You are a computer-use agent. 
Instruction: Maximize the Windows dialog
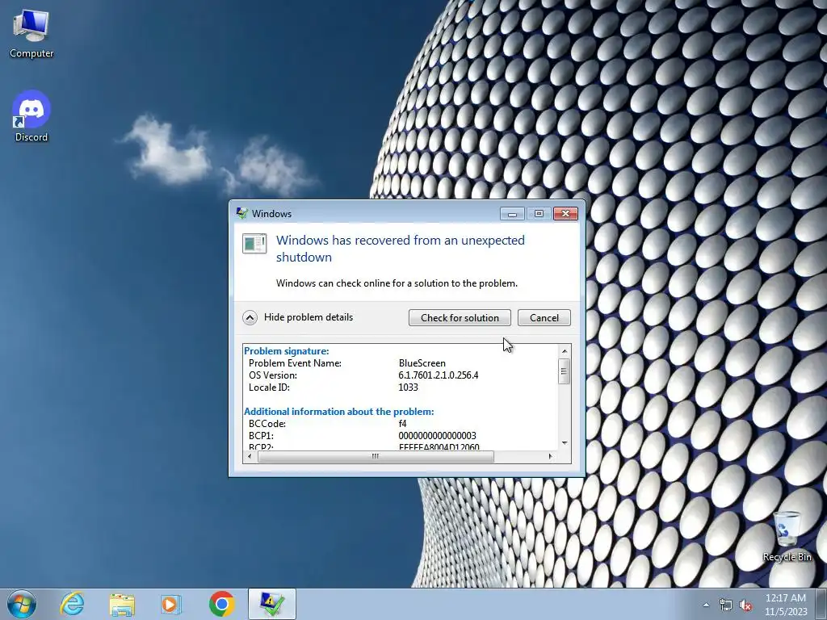coord(539,213)
